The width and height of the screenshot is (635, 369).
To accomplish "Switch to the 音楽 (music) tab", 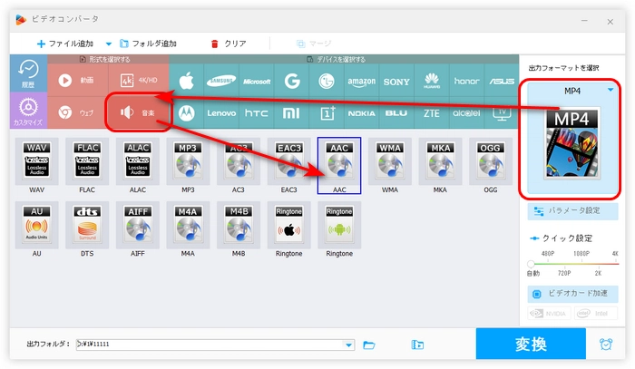I will pos(138,113).
